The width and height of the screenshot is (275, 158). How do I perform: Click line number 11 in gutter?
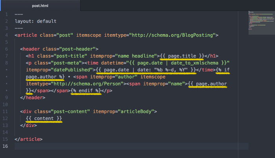click(6, 111)
